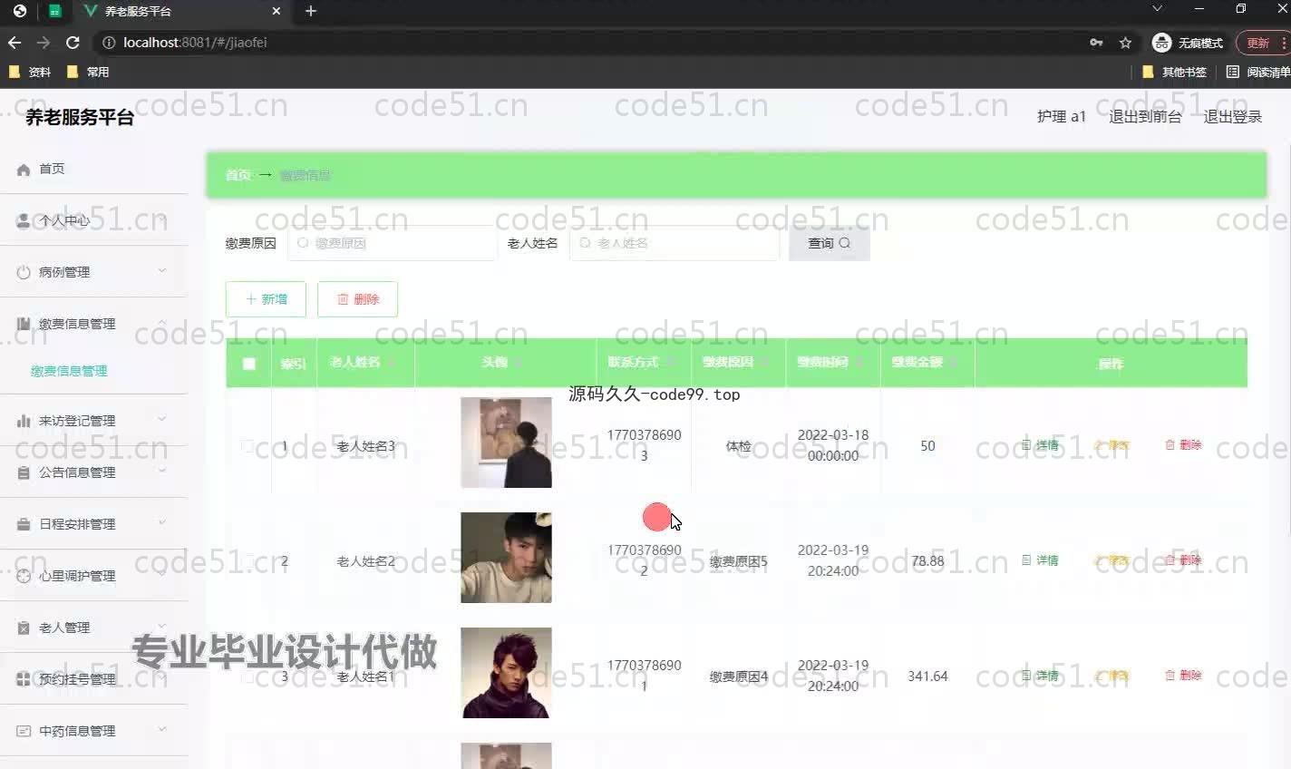Expand the 来访登记管理 chevron
The height and width of the screenshot is (769, 1291).
point(162,419)
